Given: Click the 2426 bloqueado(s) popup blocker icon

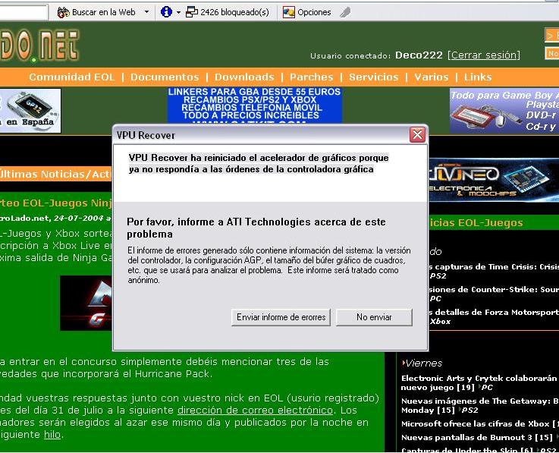Looking at the screenshot, I should (x=192, y=12).
